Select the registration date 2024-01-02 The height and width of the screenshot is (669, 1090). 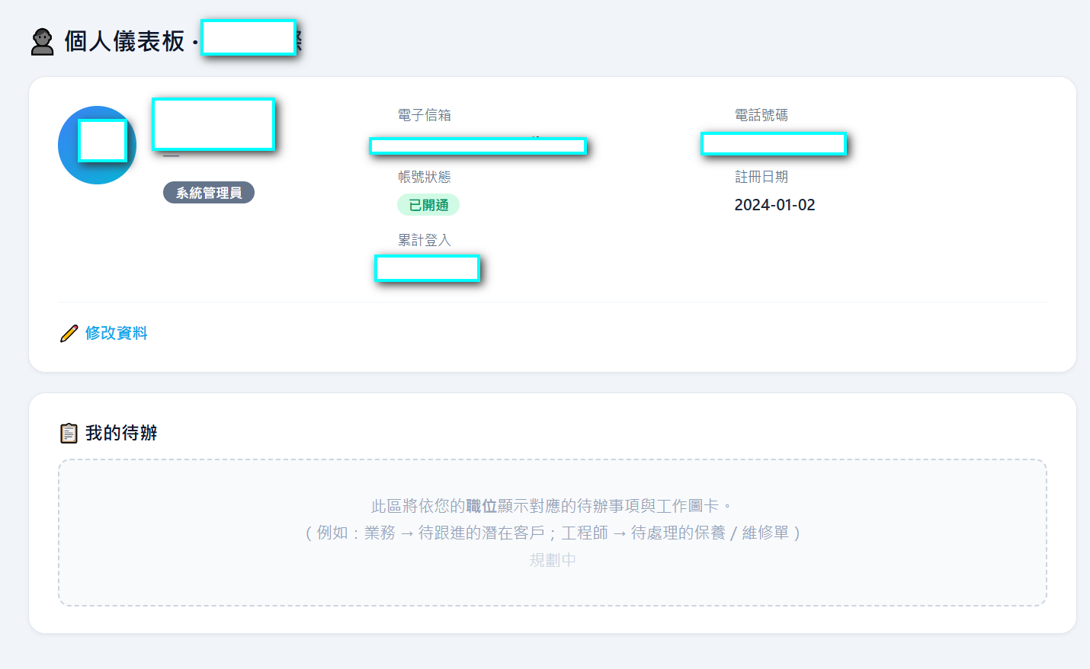pyautogui.click(x=774, y=205)
